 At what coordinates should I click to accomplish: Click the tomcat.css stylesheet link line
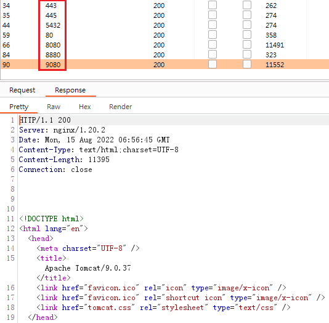tap(163, 308)
